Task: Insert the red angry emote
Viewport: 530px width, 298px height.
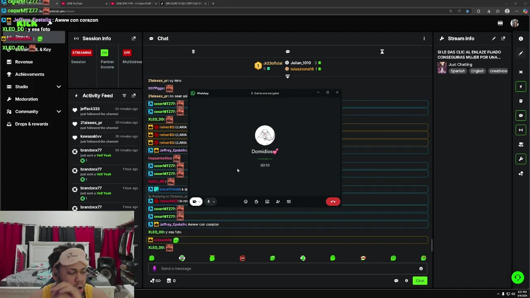Action: point(242,258)
